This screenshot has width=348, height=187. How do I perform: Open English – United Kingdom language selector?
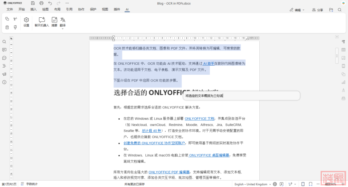pos(251,184)
